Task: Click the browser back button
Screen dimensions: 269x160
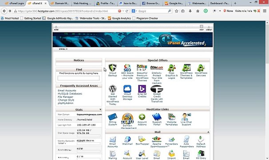Action: [x=4, y=11]
